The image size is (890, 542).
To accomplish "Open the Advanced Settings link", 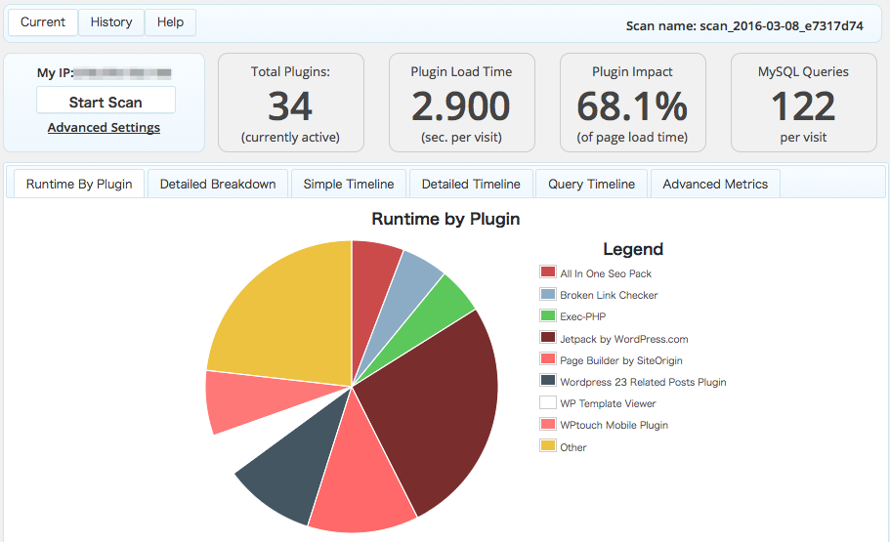I will click(x=104, y=128).
